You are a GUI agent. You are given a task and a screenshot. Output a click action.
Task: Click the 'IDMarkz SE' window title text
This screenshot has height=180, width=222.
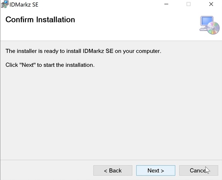click(x=24, y=5)
